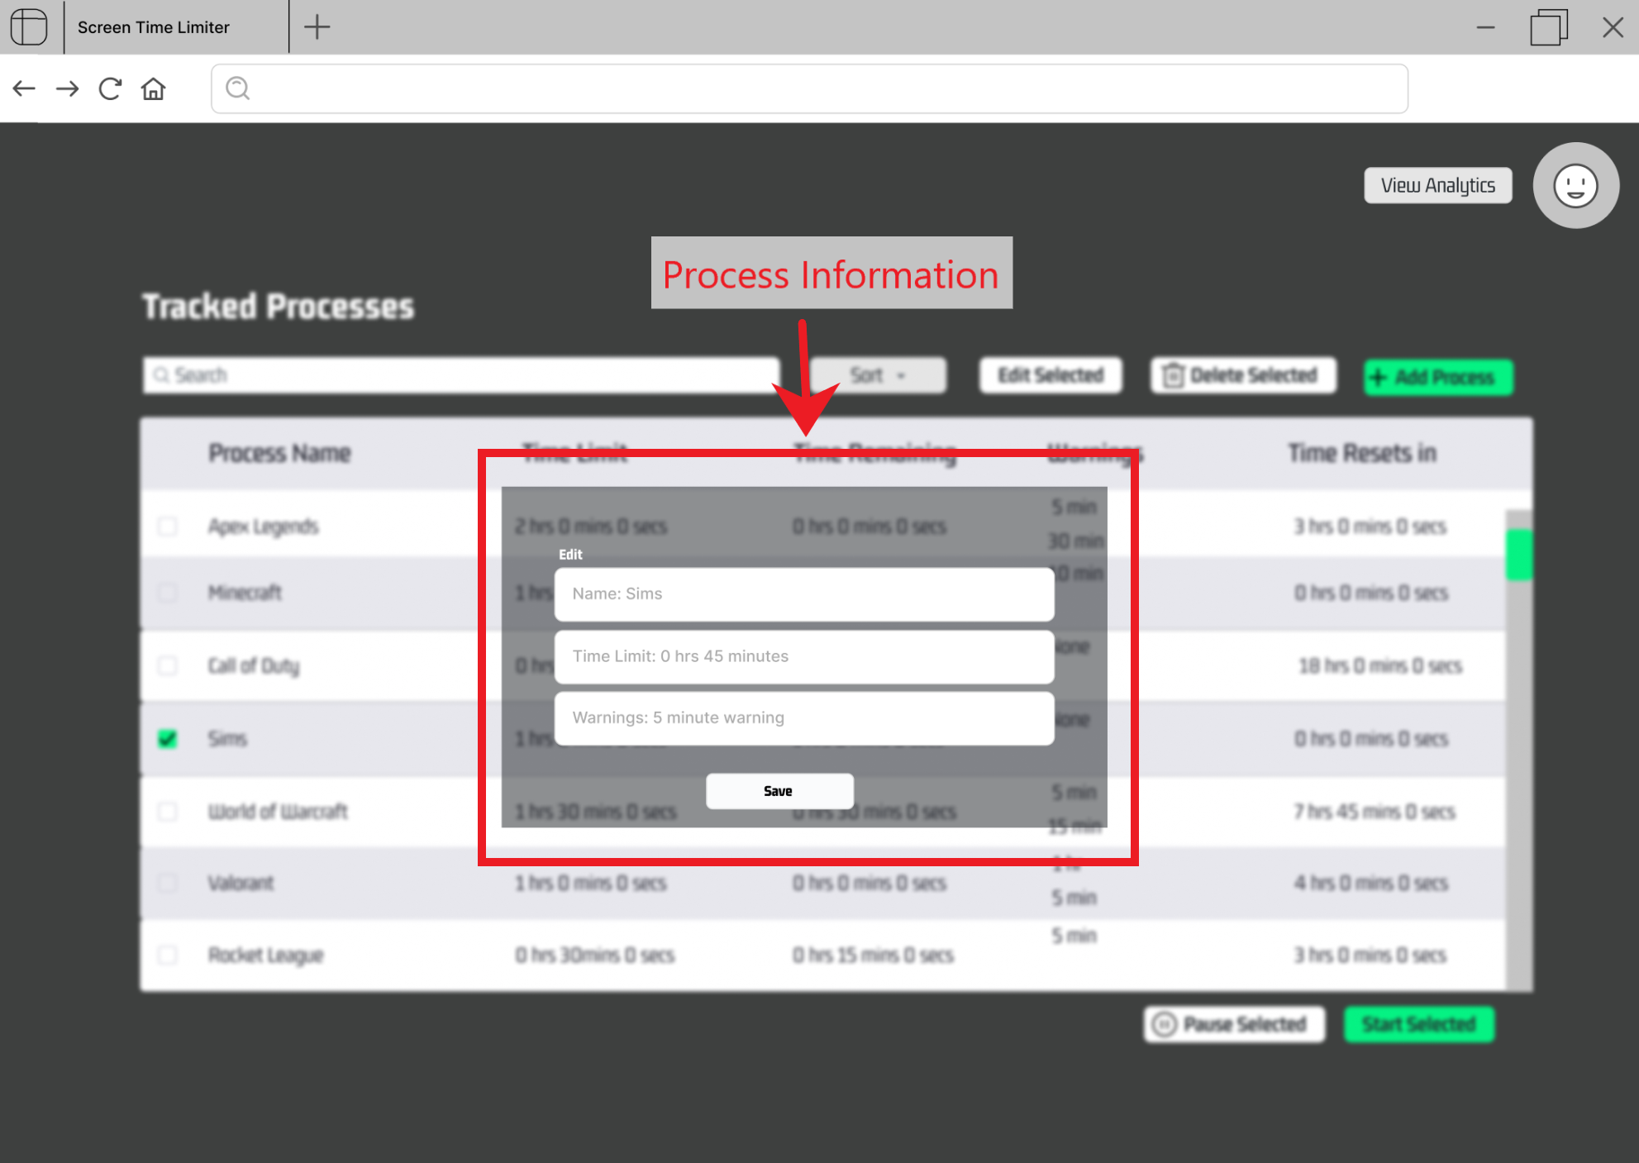Click the Add Process button
Screen dimensions: 1639x1163
click(1437, 377)
